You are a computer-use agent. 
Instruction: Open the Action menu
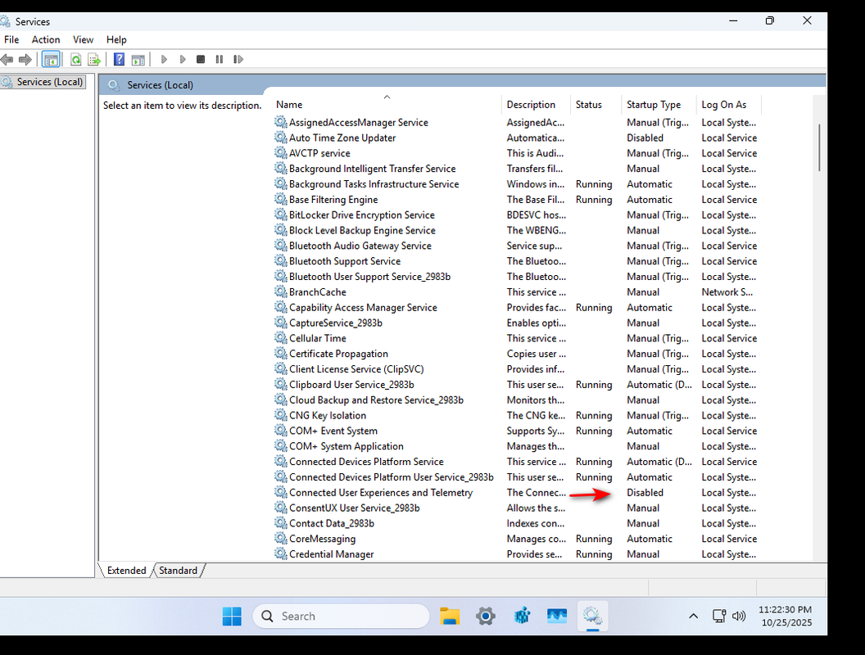46,39
